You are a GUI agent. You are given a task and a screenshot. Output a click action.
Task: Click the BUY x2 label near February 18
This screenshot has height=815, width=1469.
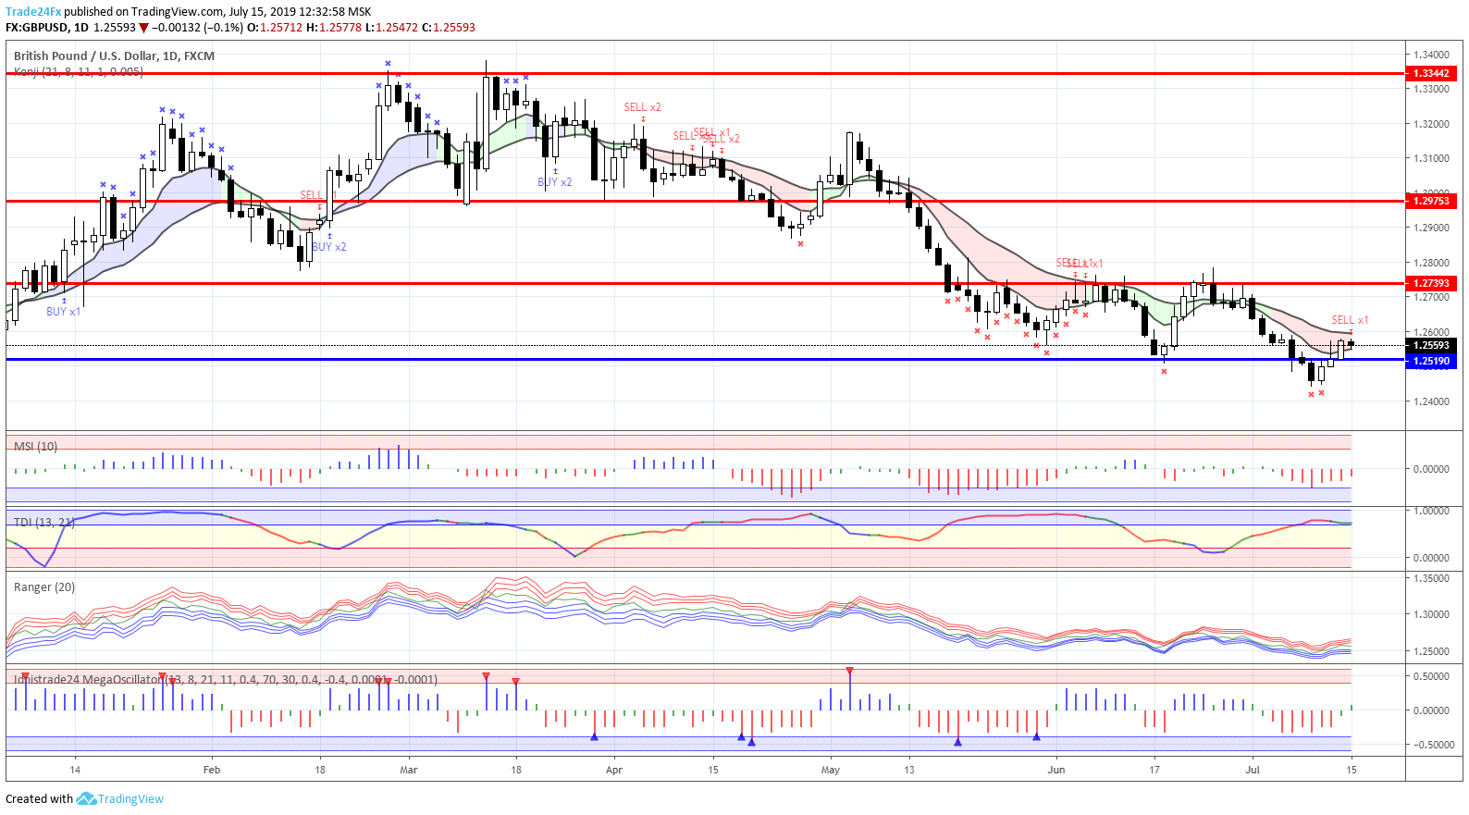(x=329, y=247)
